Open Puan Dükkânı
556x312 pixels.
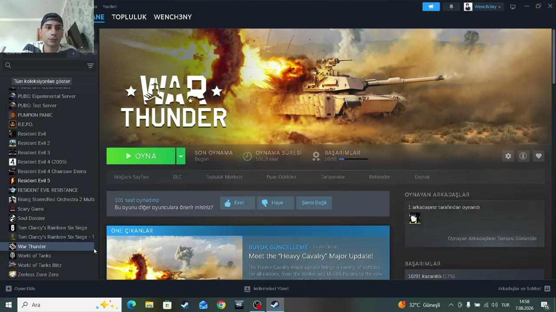point(281,177)
